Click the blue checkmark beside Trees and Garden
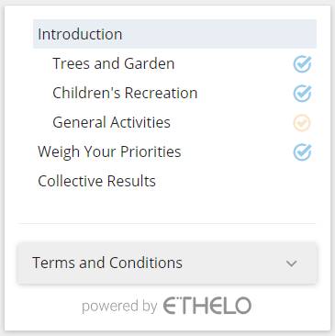This screenshot has height=336, width=335. (x=302, y=64)
